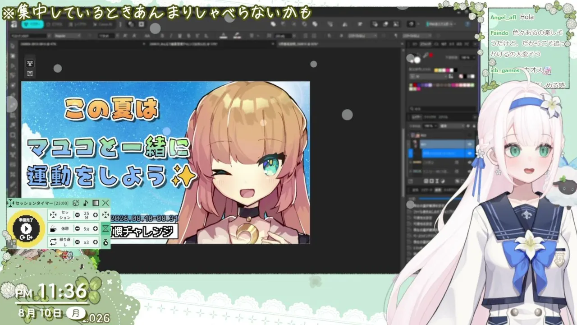Screen dimensions: 577x325
Task: Click the repeat loop icon in the timer
Action: (53, 242)
